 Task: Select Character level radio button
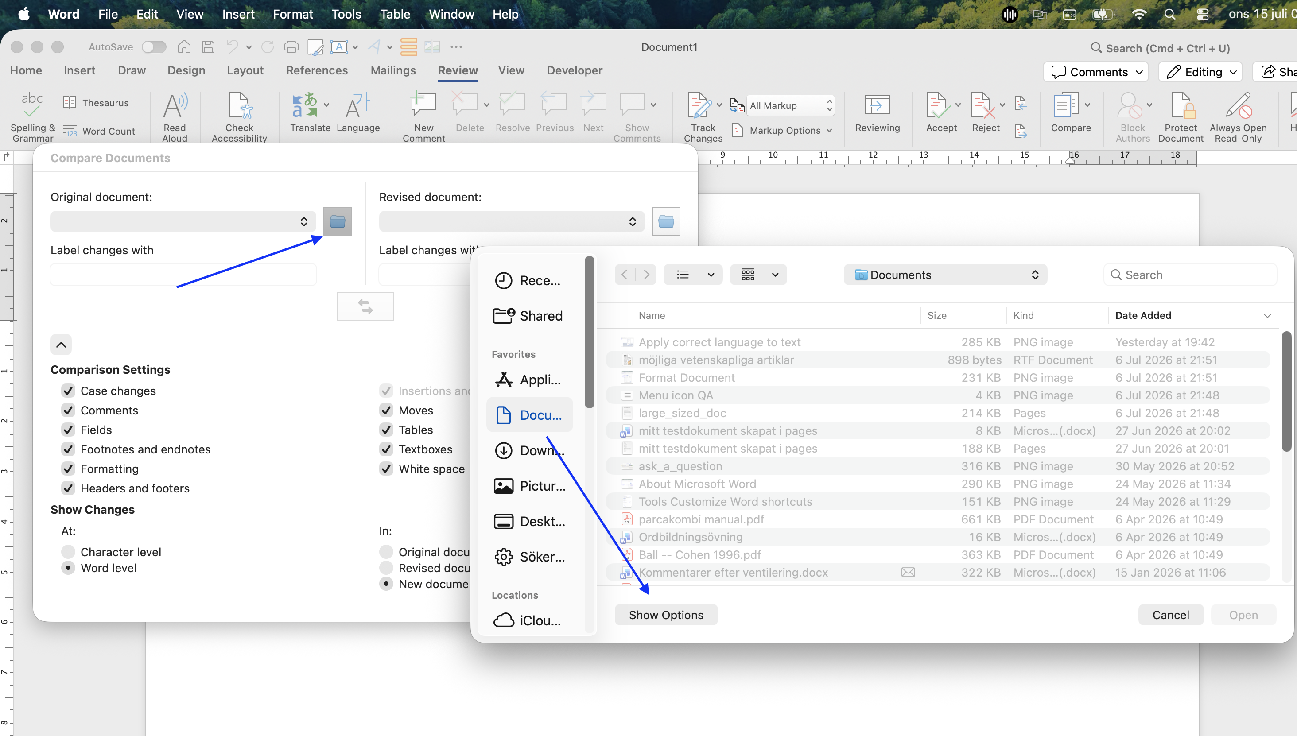(68, 551)
